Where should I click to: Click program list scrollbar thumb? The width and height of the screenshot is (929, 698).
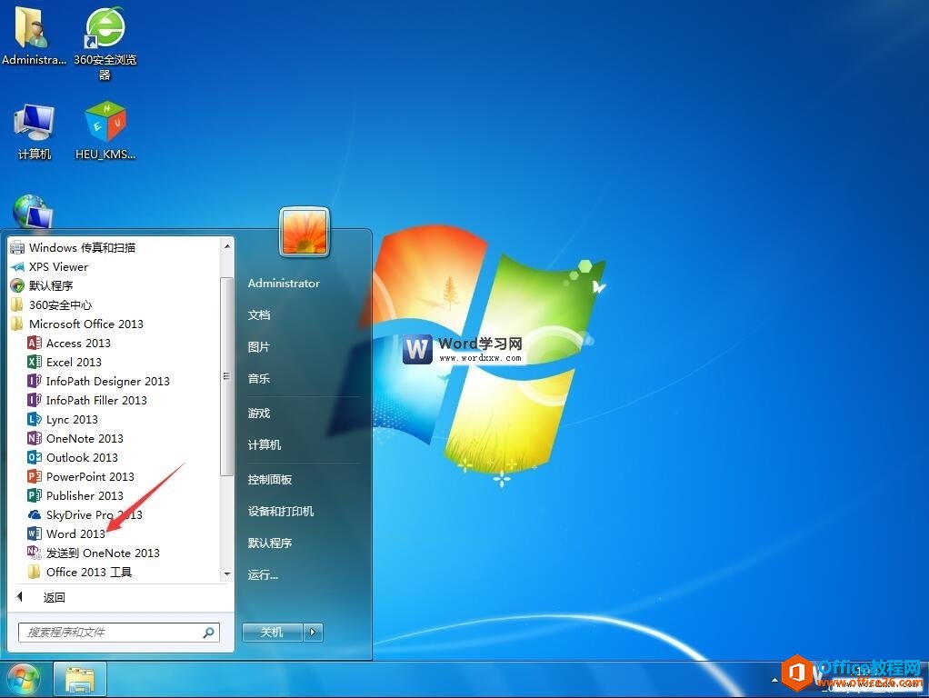point(226,376)
